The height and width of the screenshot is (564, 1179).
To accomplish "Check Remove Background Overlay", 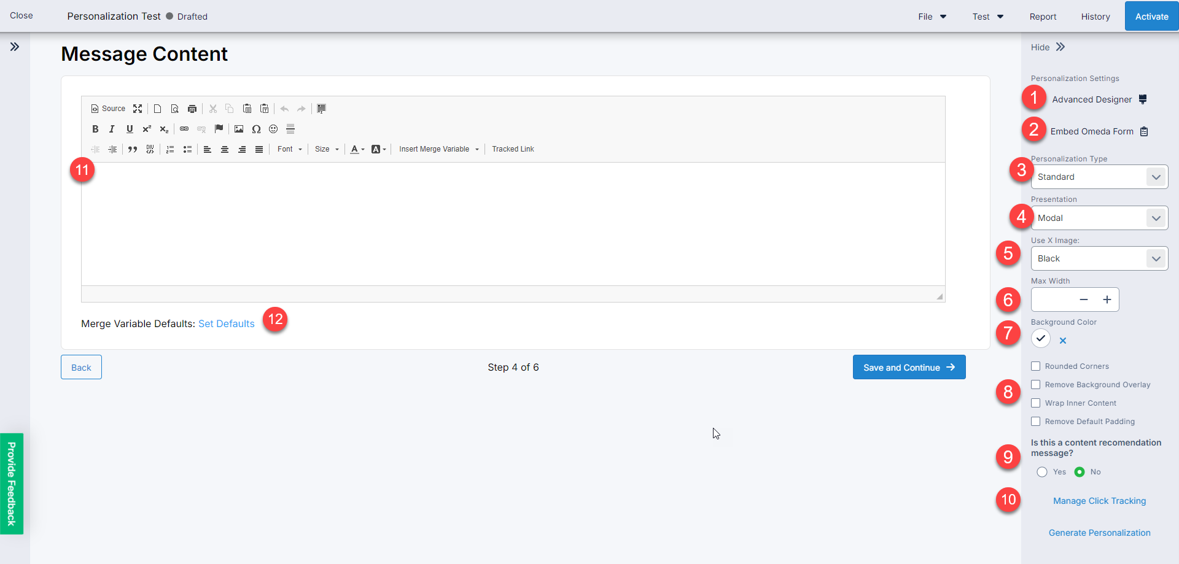I will click(x=1036, y=385).
